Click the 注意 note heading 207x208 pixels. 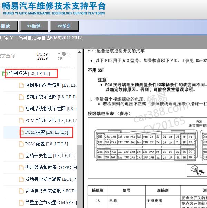point(102,80)
